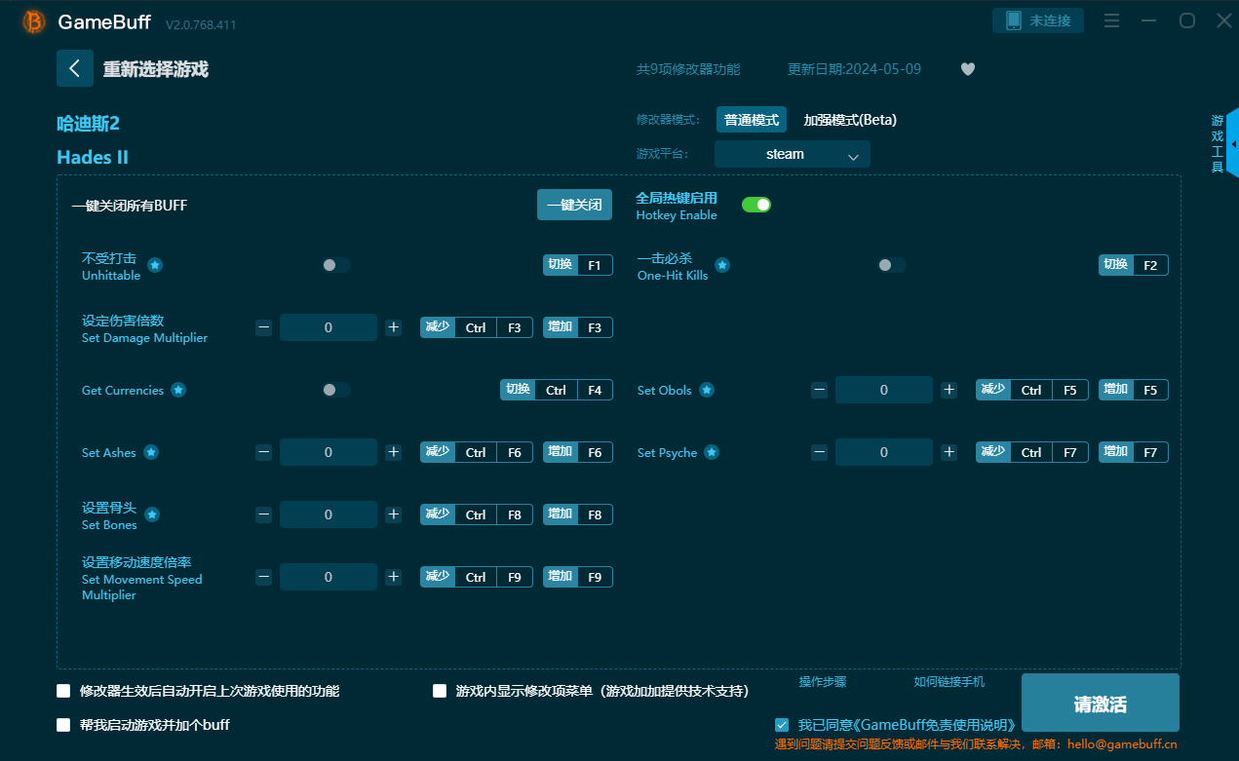Decrease Set Psyche value with minus

[819, 452]
